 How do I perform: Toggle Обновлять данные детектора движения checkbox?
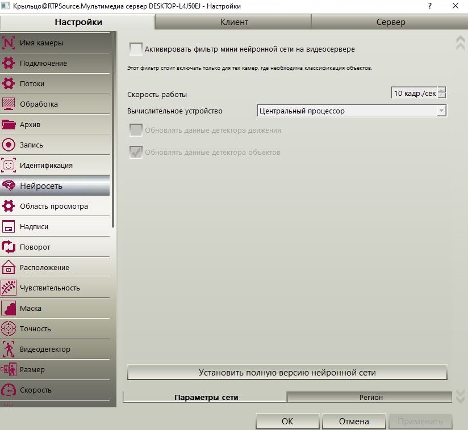136,130
